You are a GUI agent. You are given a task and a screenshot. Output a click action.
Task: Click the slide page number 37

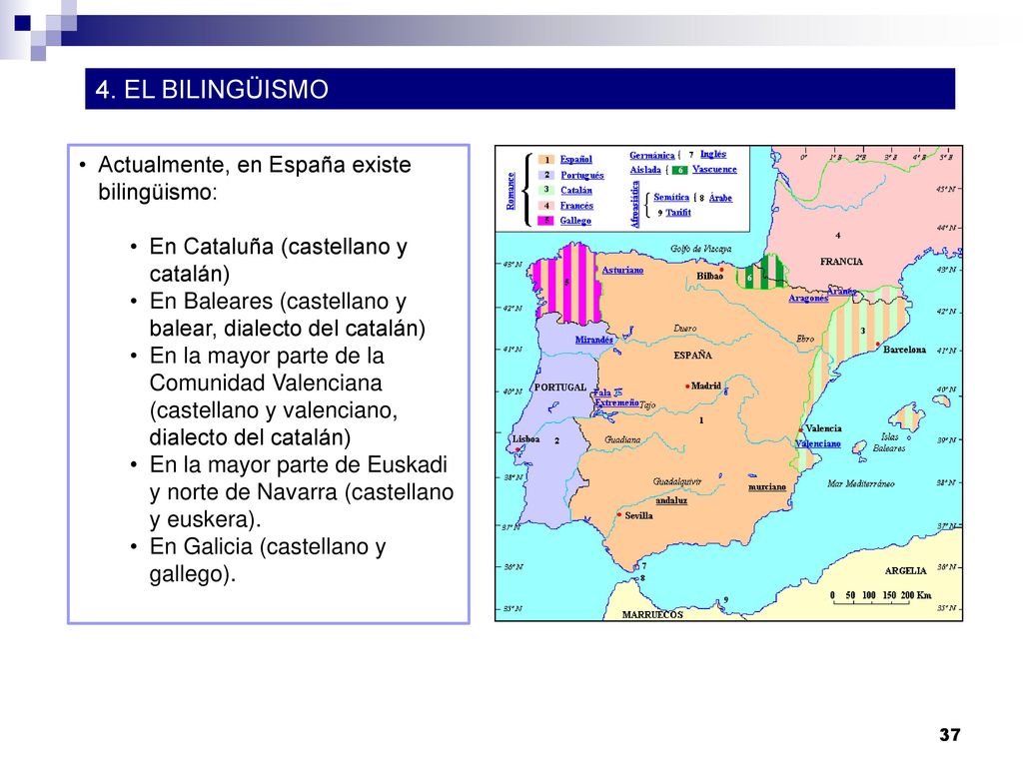(950, 735)
